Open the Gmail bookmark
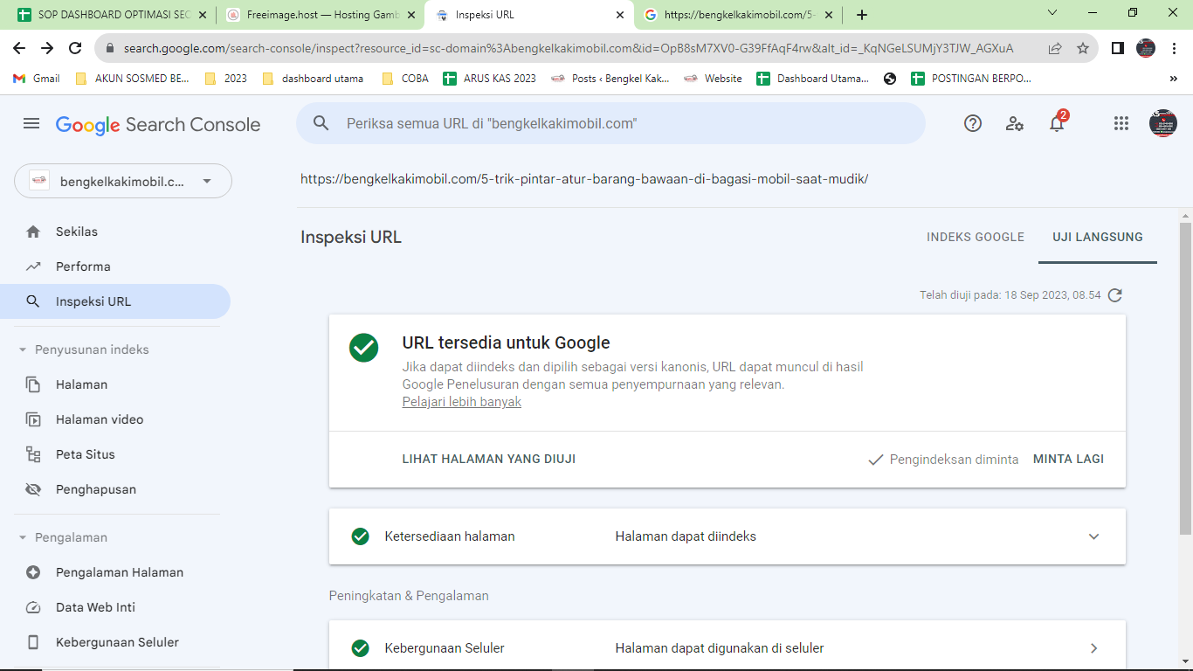This screenshot has height=671, width=1193. 38,79
